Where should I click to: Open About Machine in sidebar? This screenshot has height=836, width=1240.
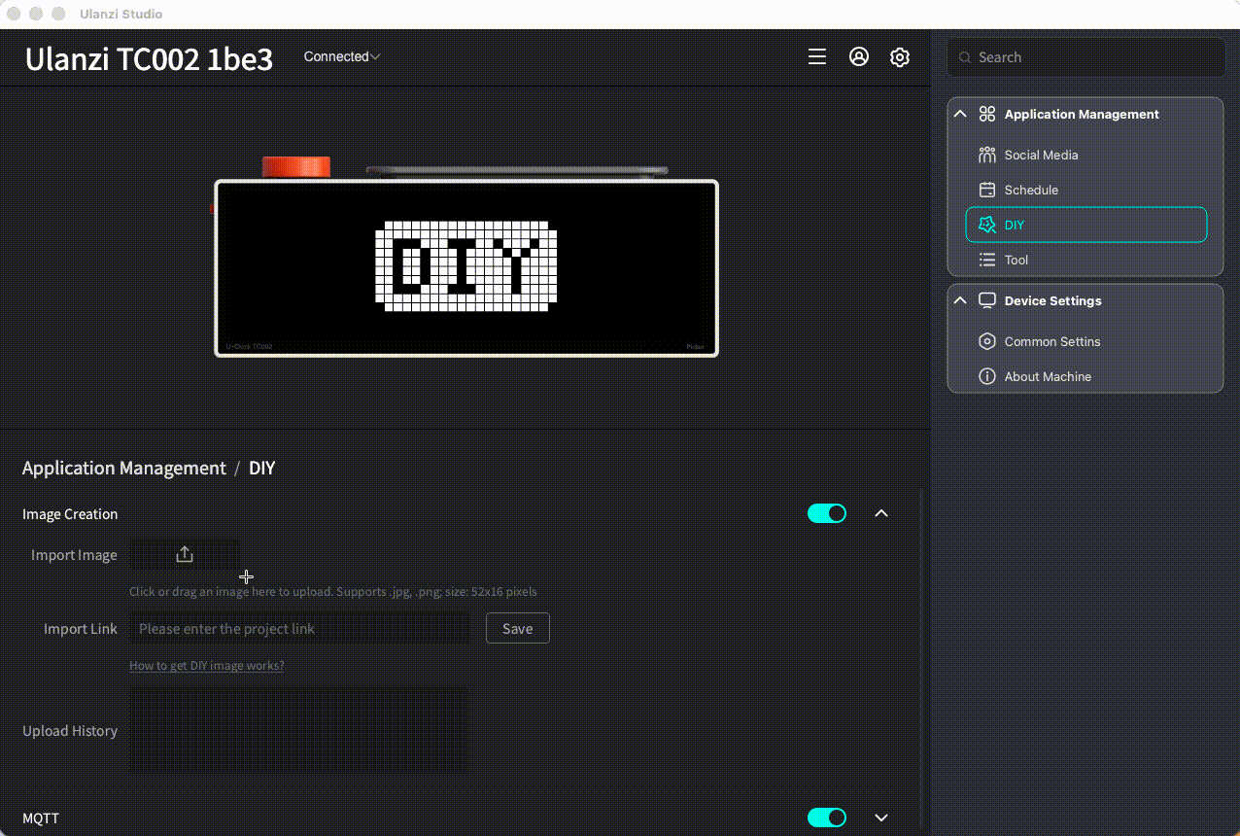pos(1085,376)
